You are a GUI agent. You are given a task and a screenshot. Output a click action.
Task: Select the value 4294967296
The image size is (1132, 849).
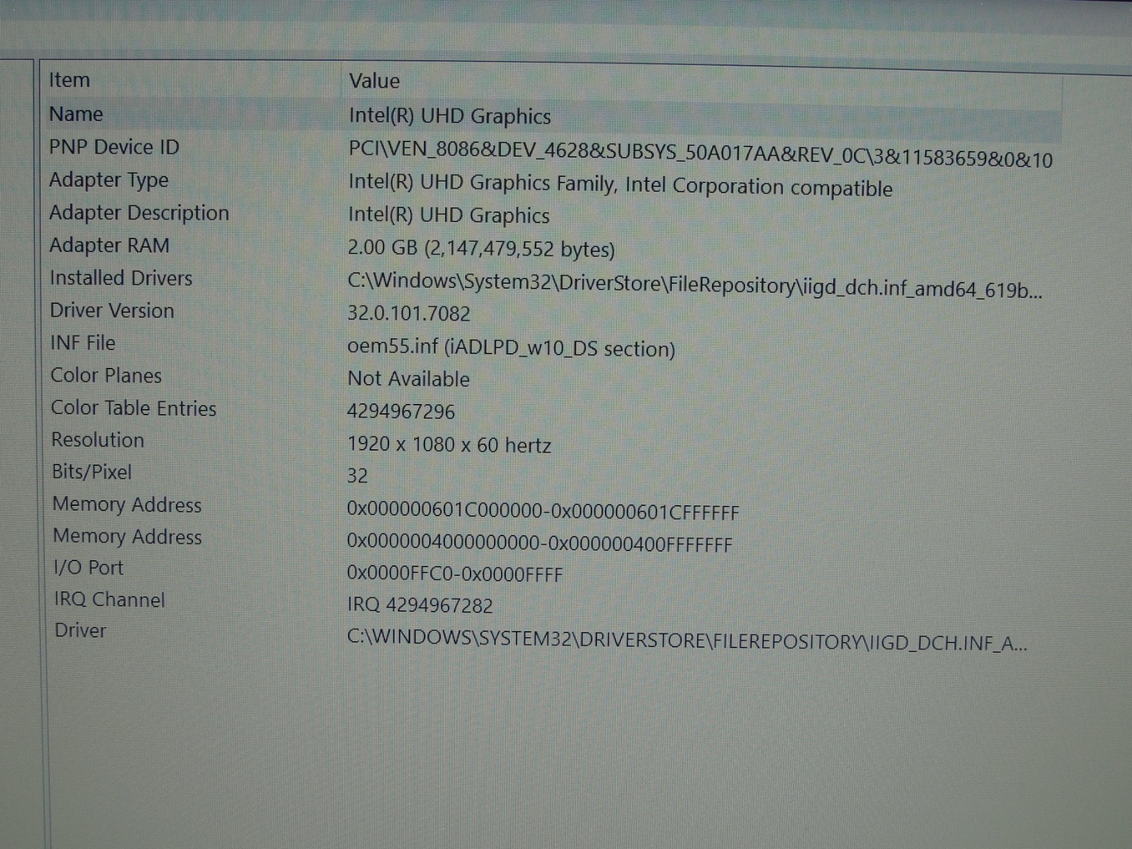point(401,411)
